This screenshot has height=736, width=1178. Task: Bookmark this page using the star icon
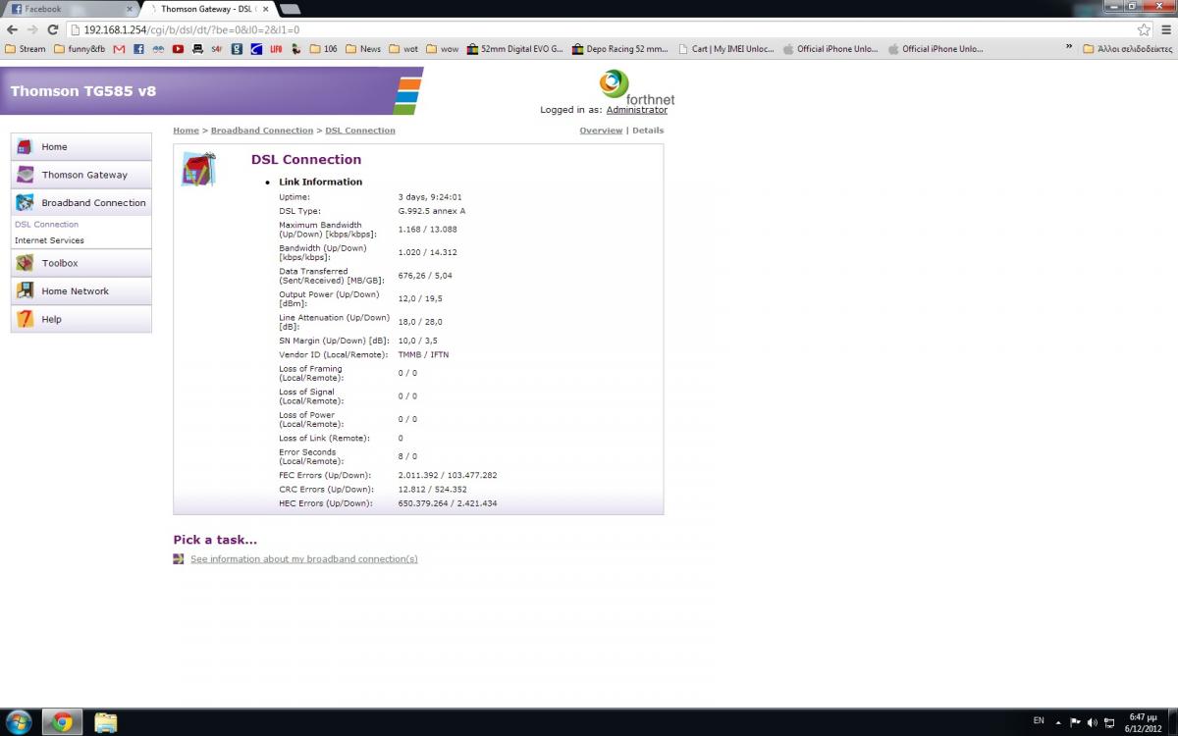1144,29
